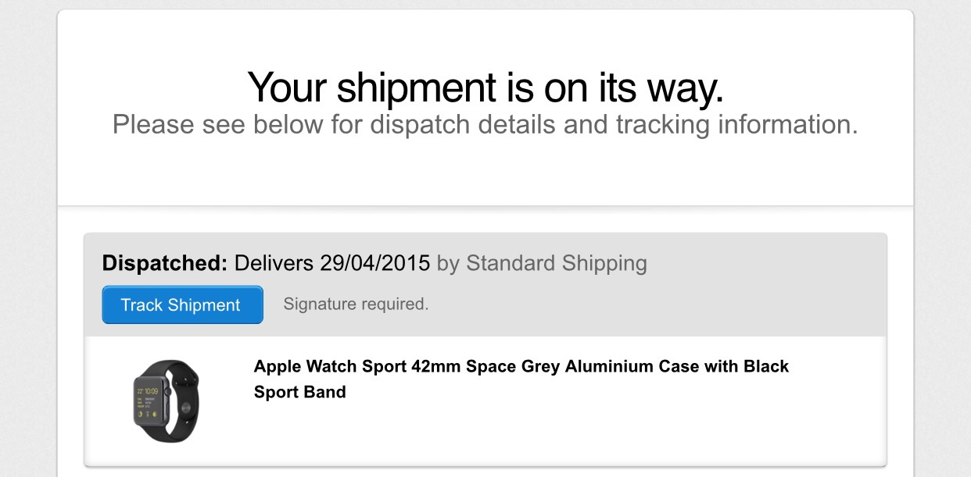
Task: Click the "Standard Shipping" method name
Action: [557, 263]
